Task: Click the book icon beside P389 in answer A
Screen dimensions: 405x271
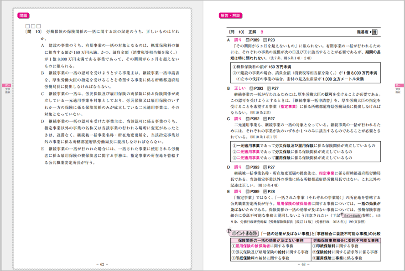Action: tap(247, 40)
